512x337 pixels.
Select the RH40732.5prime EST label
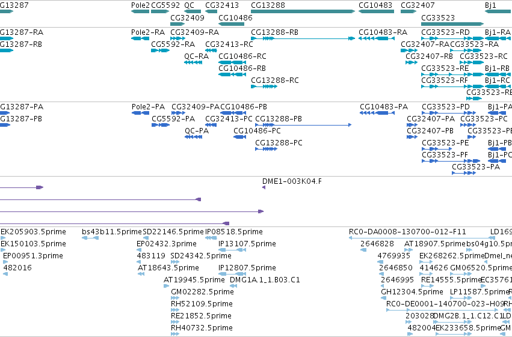[x=202, y=329]
